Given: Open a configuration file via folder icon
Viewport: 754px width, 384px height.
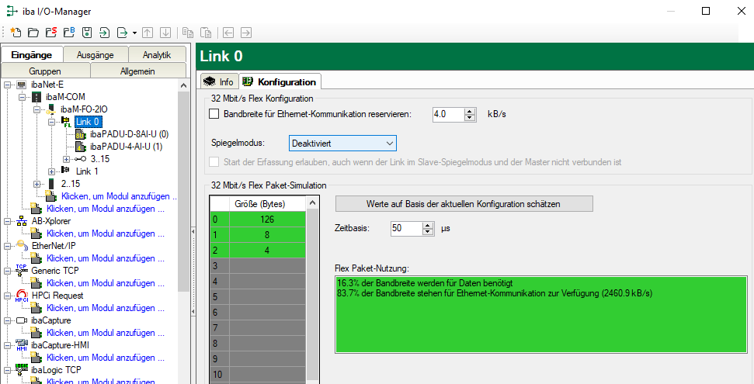Looking at the screenshot, I should point(33,33).
